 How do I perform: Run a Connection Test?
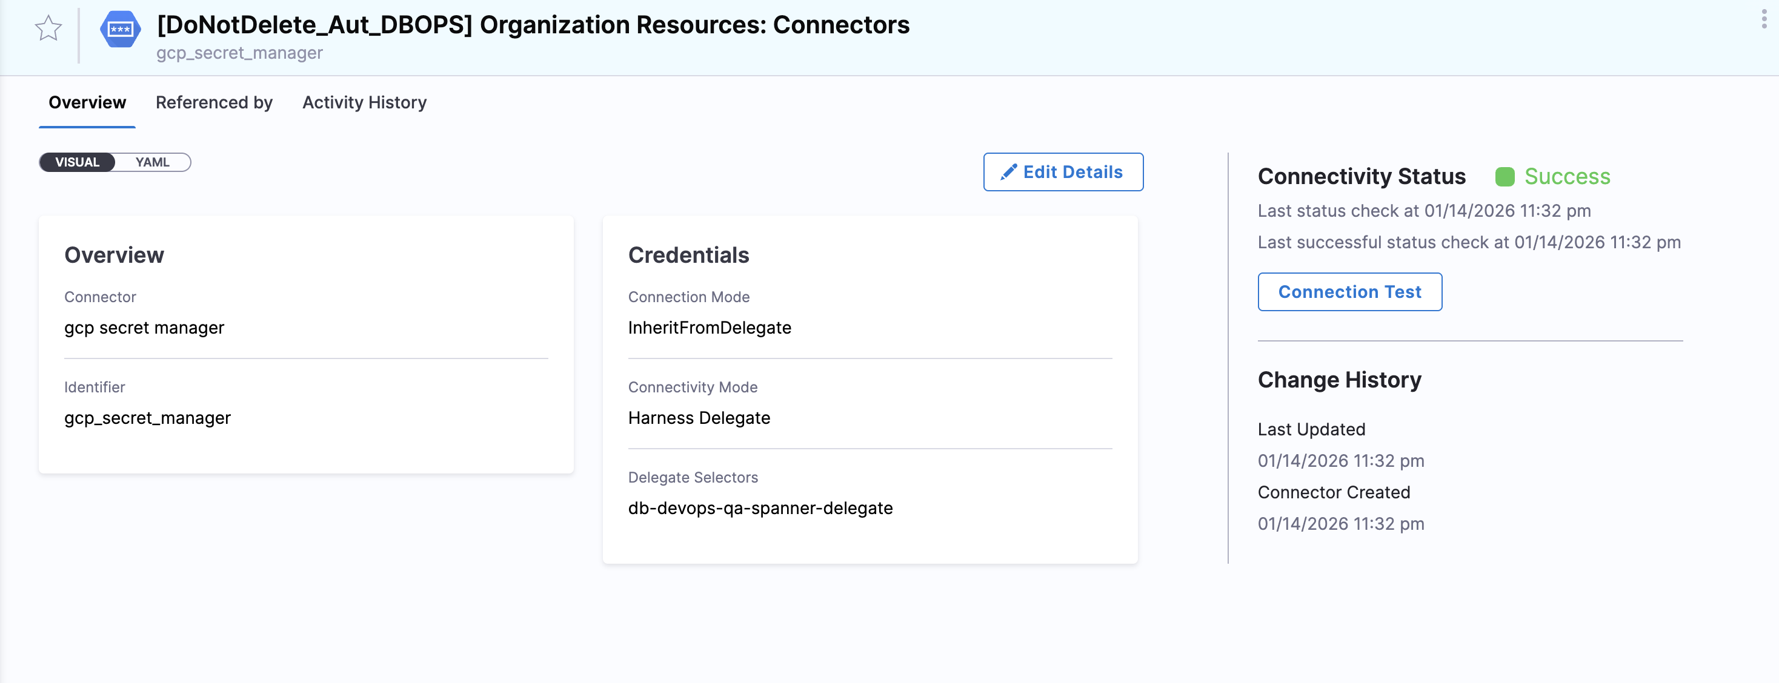(1349, 291)
